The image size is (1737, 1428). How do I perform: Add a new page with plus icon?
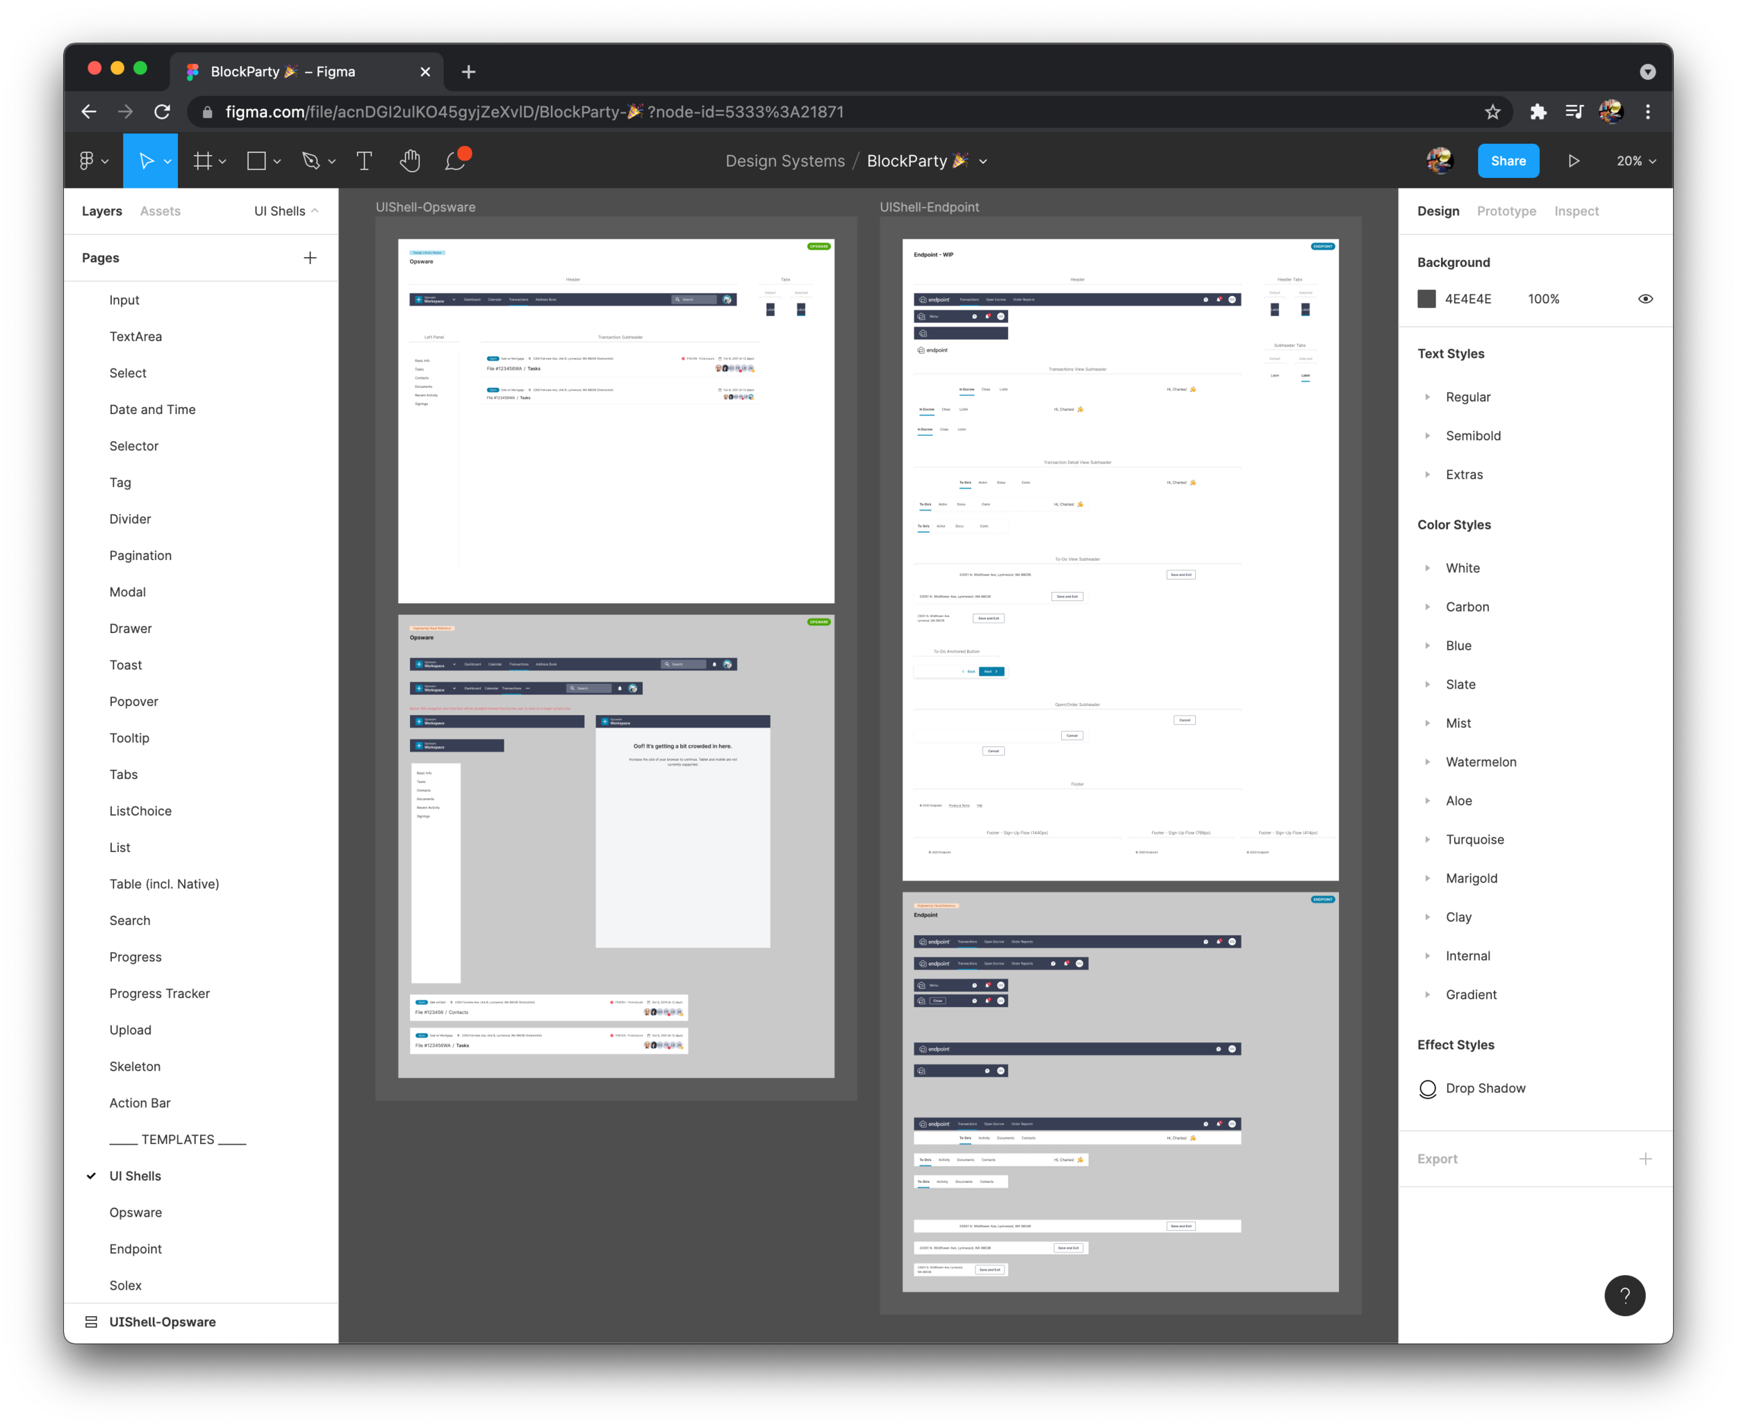pyautogui.click(x=310, y=258)
